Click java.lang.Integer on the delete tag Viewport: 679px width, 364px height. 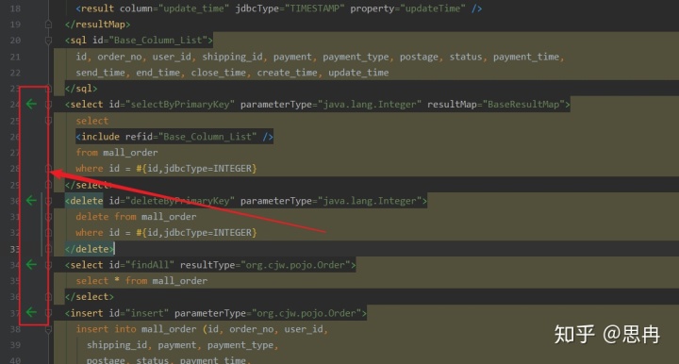tap(369, 201)
